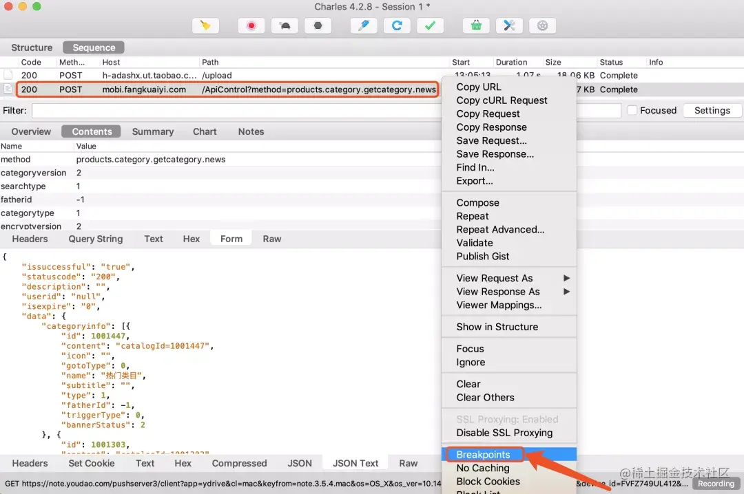Switch to the Sequence view
744x494 pixels.
(x=94, y=47)
